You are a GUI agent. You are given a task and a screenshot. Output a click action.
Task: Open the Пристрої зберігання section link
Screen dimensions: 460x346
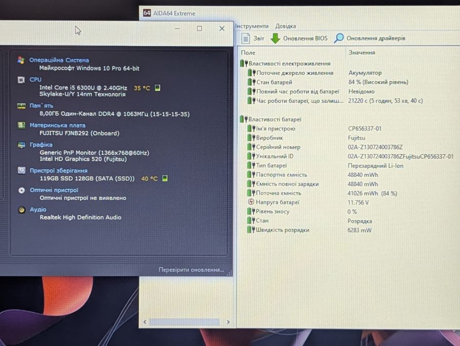pyautogui.click(x=59, y=171)
